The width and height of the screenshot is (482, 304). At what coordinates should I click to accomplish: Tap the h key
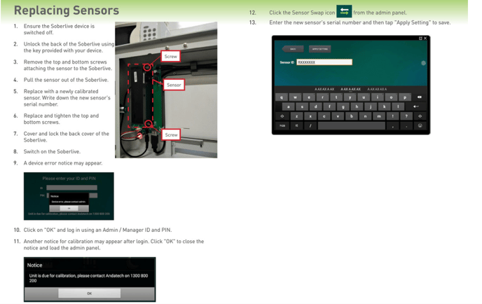click(357, 106)
